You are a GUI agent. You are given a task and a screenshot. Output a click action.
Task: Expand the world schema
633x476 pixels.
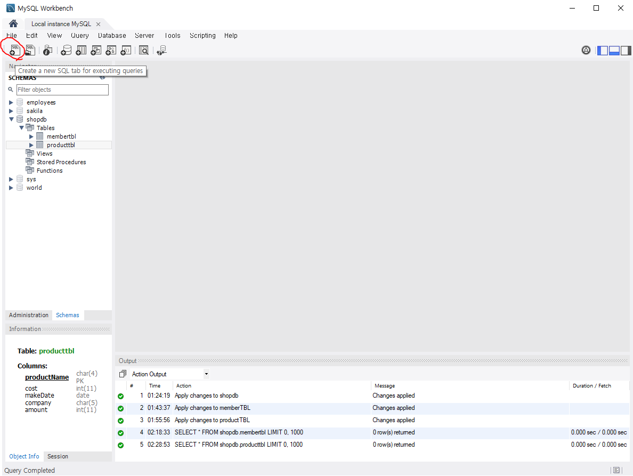coord(11,188)
